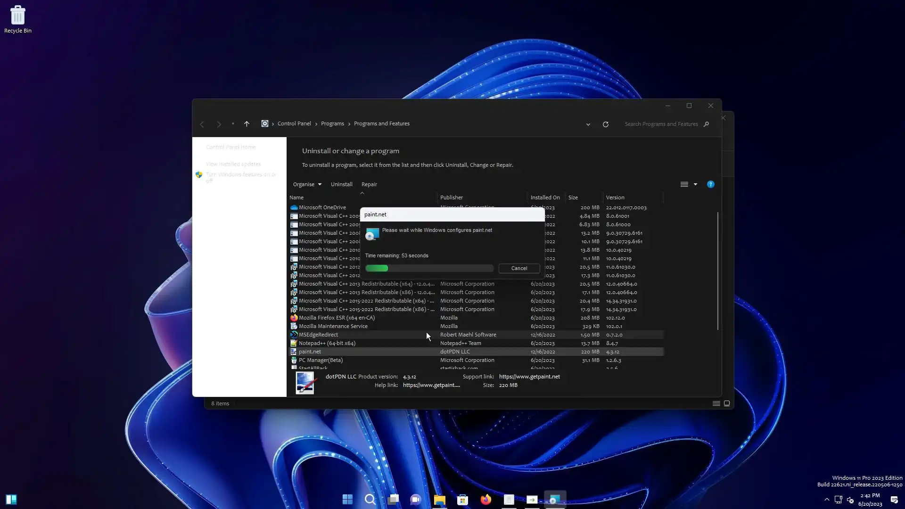
Task: Click the Windows Start button
Action: 347,500
